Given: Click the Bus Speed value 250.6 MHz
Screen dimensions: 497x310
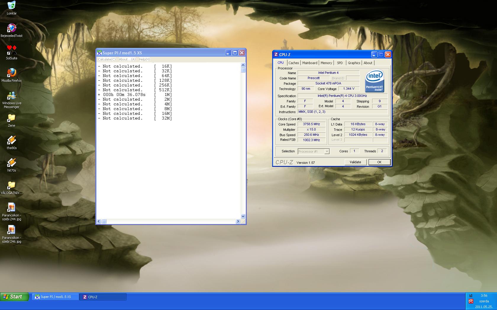Looking at the screenshot, I should (312, 135).
